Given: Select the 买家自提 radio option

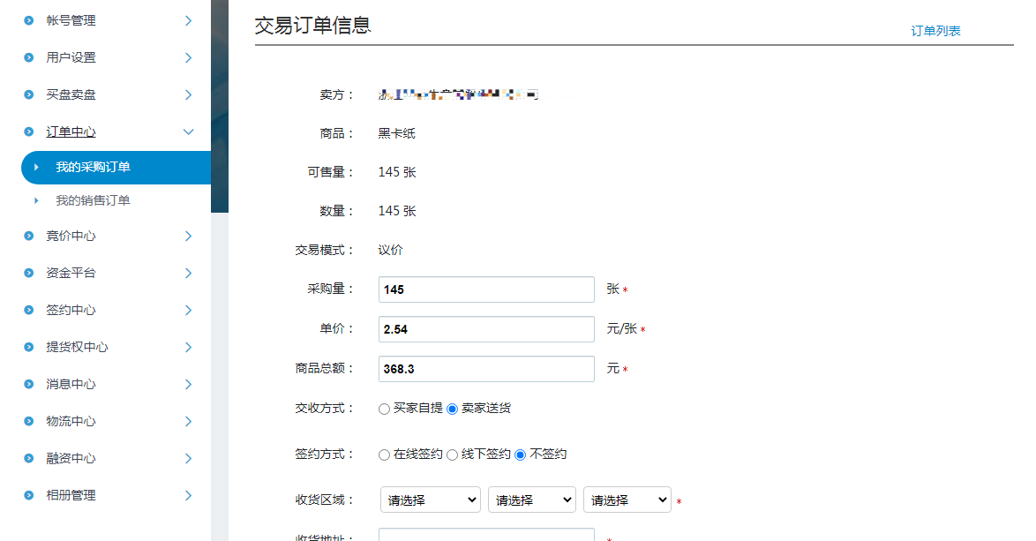Looking at the screenshot, I should point(384,409).
